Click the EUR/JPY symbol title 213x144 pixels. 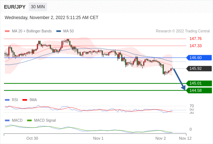15,7
